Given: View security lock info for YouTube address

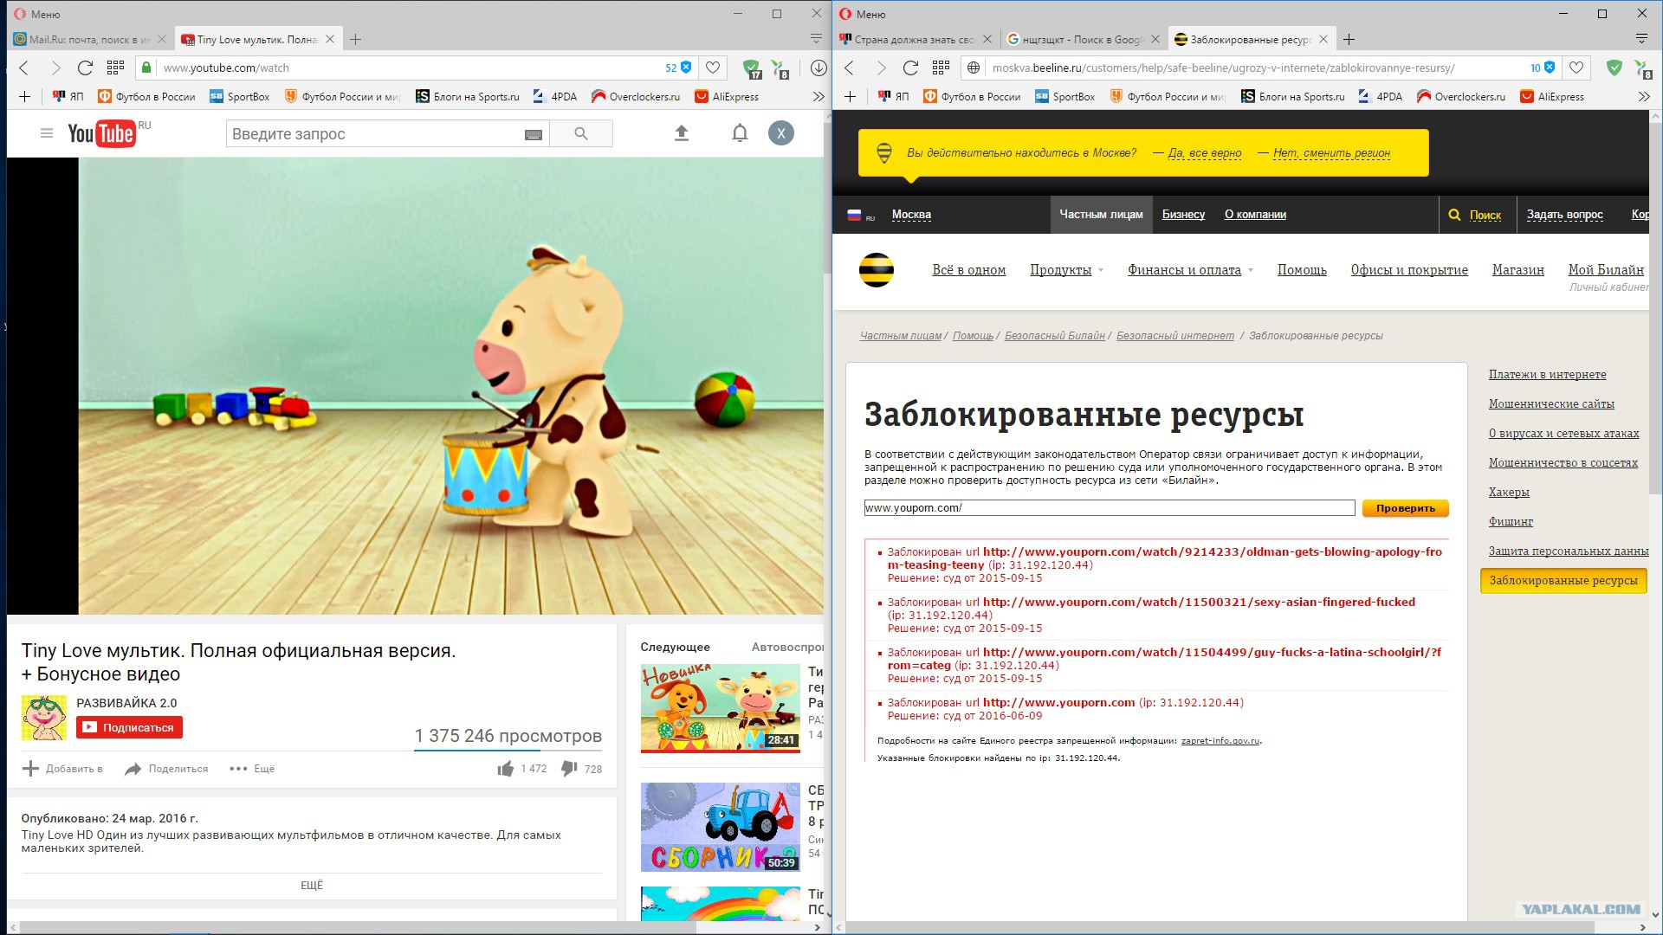Looking at the screenshot, I should 146,68.
